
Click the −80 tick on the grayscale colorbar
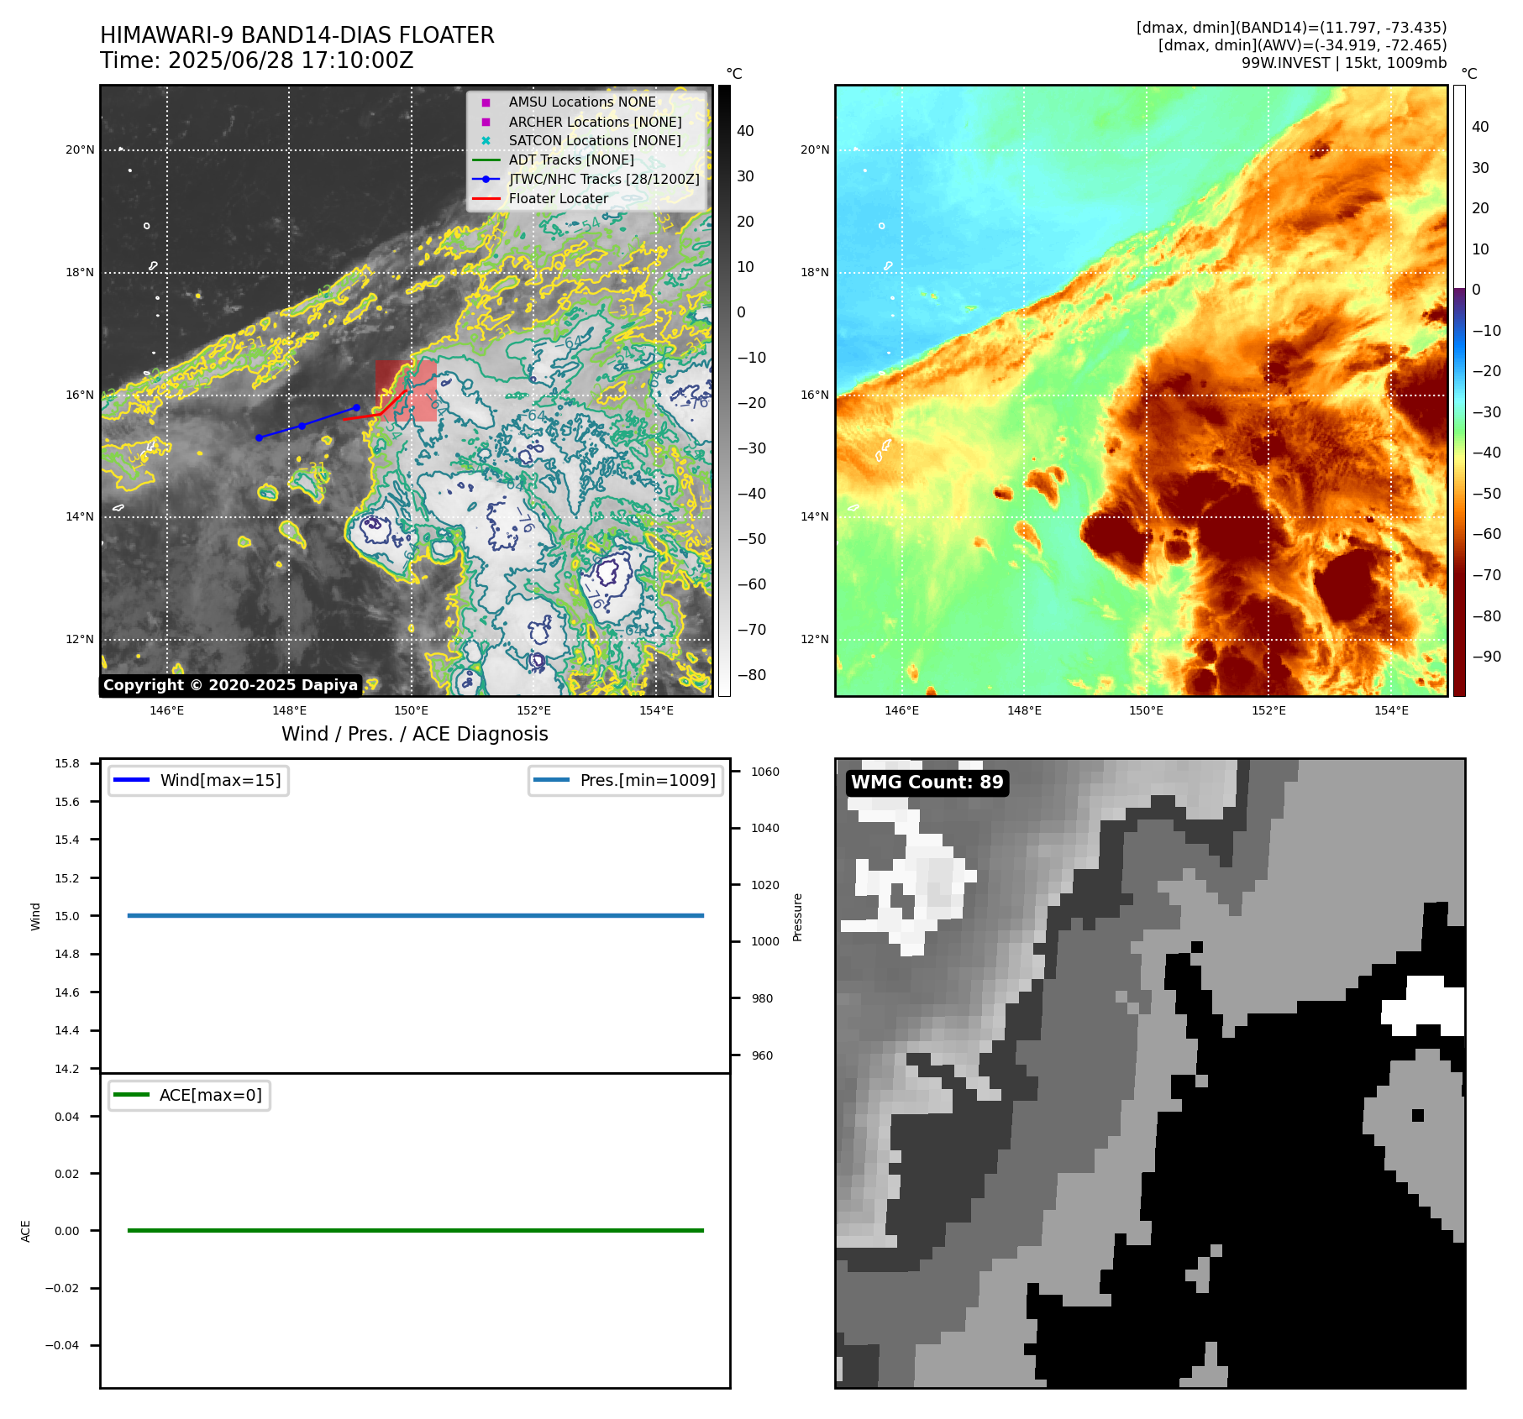752,675
